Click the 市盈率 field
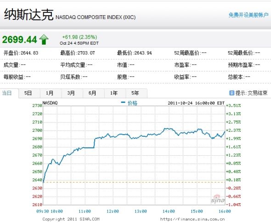 (x=186, y=65)
